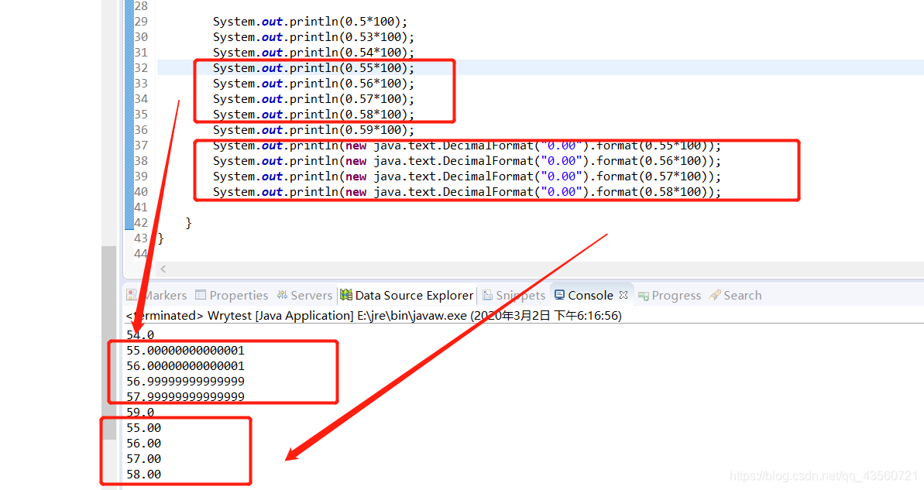Click line number 43 in the gutter

(x=141, y=238)
